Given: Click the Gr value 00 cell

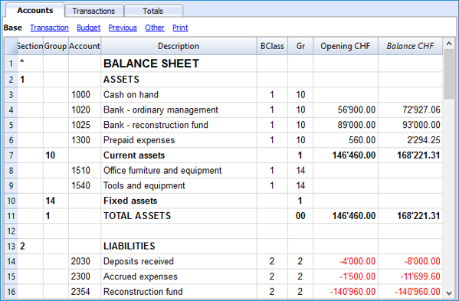Looking at the screenshot, I should tap(300, 216).
